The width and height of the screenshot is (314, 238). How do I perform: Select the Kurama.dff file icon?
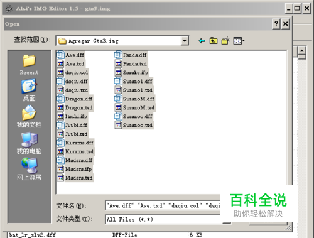[x=60, y=143]
